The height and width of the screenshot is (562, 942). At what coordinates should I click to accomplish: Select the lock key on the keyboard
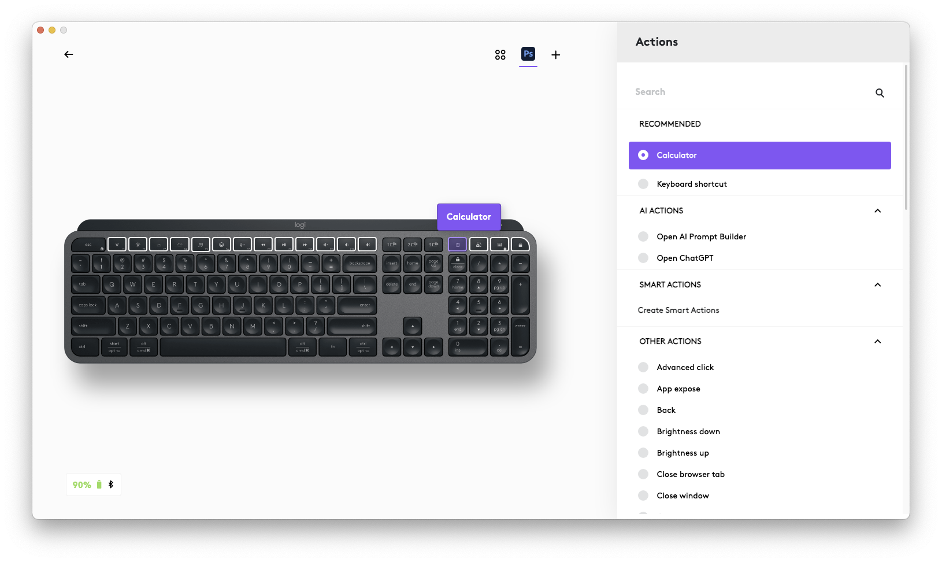(x=520, y=245)
